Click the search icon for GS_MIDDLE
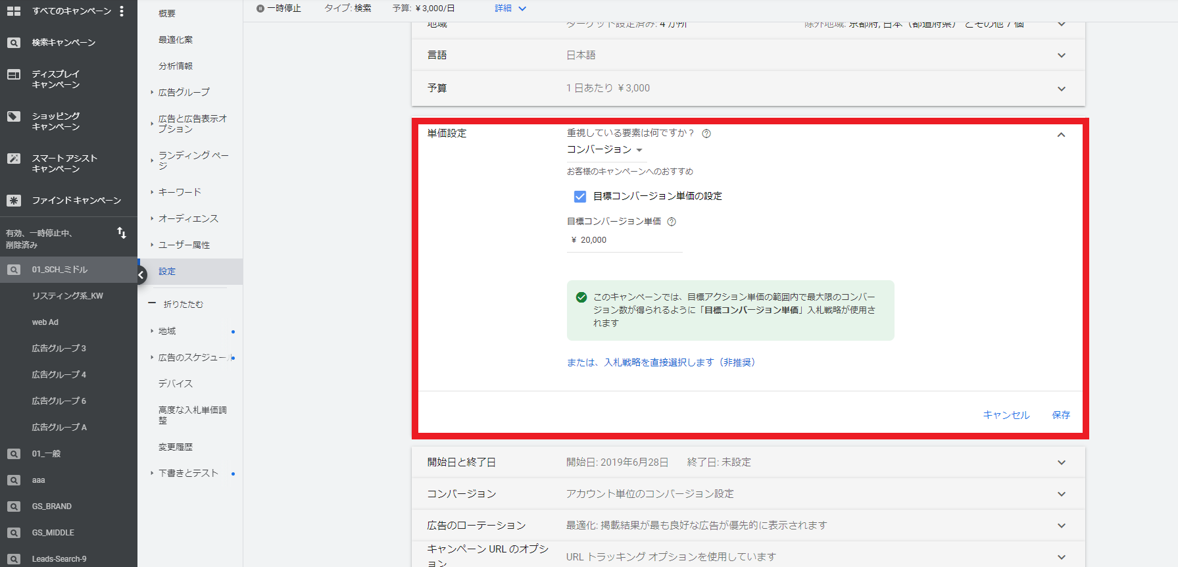This screenshot has width=1178, height=567. [13, 533]
